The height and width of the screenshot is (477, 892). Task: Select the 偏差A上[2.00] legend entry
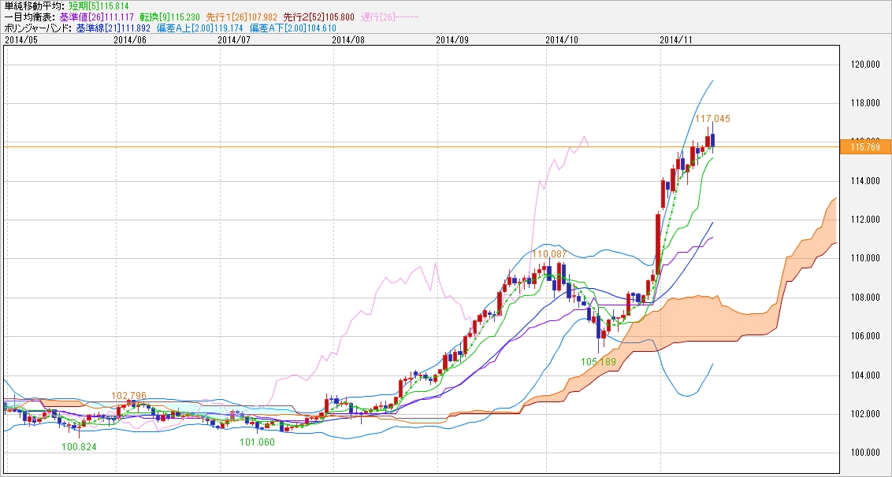coord(191,28)
